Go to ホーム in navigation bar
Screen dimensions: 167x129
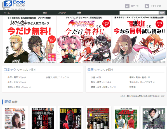(7, 13)
